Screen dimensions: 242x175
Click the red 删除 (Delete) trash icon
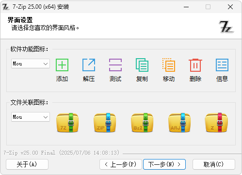(195, 65)
